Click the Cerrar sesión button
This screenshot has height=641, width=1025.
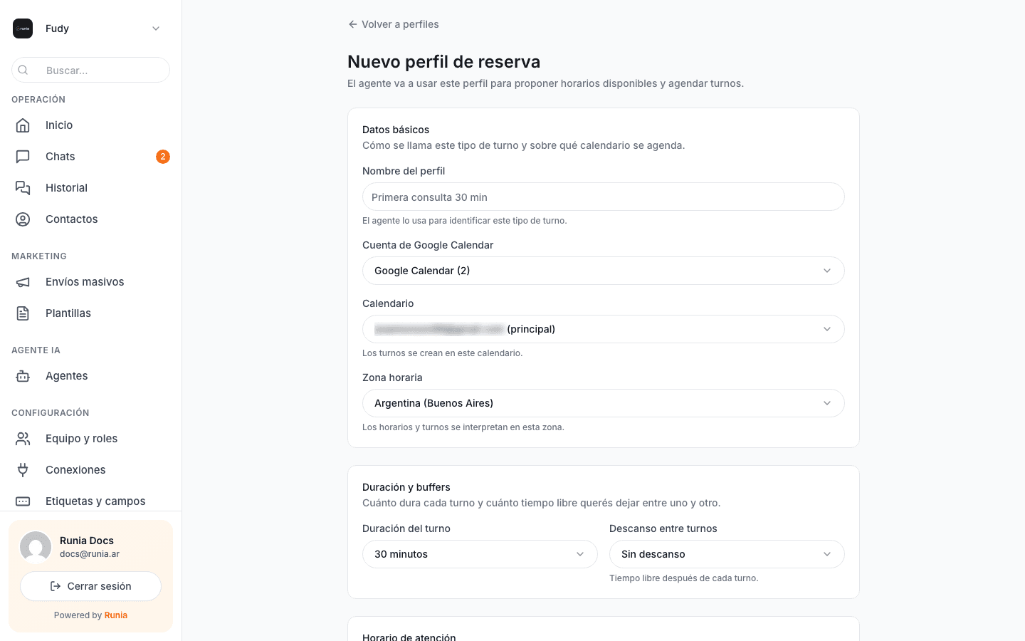(x=90, y=586)
